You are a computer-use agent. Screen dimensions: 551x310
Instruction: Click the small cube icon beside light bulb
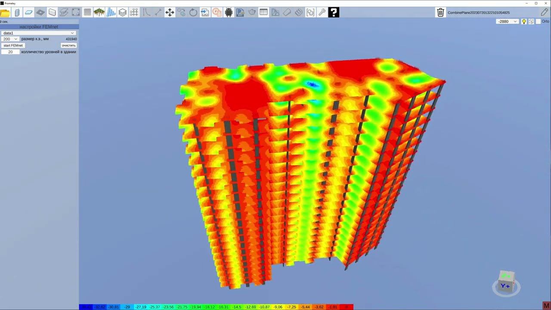531,22
